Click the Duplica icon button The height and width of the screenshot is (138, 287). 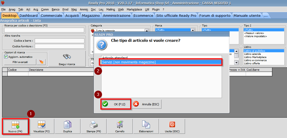coord(67,126)
